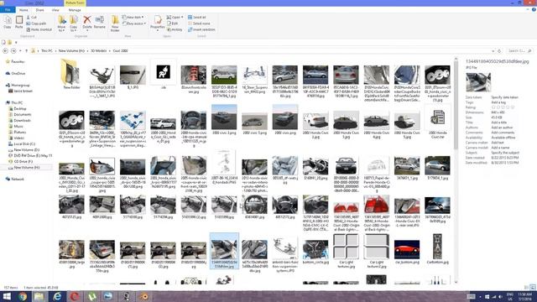Open the Manage tab
The image size is (537, 302).
(x=75, y=10)
